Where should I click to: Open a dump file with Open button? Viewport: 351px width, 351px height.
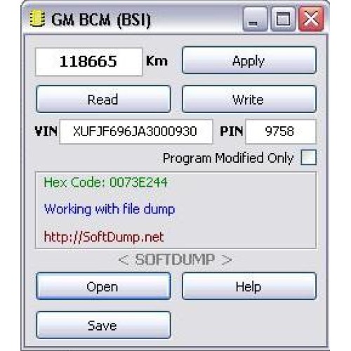[x=103, y=286]
